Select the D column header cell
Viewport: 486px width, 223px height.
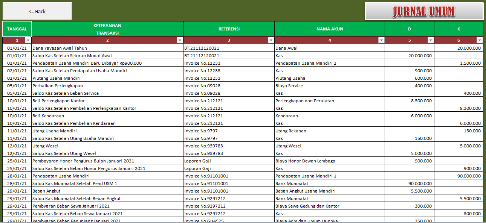coord(410,29)
